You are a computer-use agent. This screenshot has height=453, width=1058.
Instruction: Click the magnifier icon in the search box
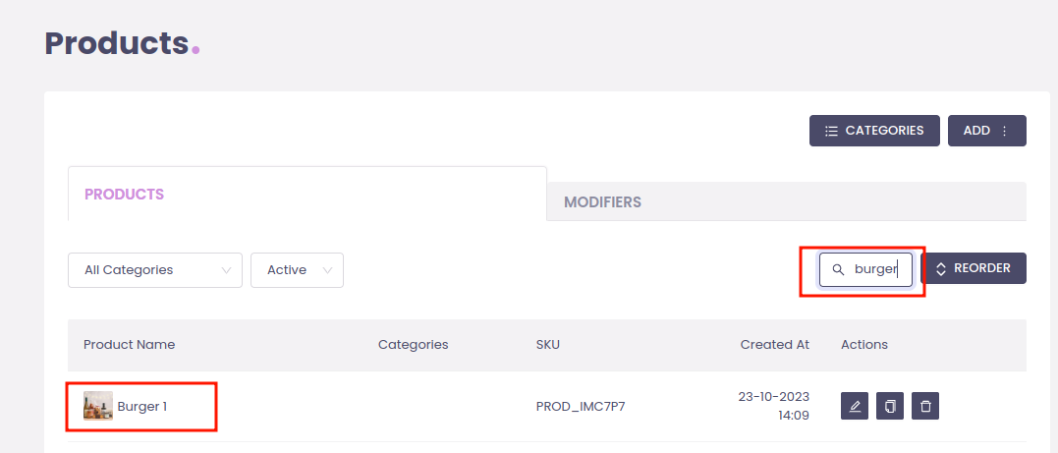click(838, 269)
